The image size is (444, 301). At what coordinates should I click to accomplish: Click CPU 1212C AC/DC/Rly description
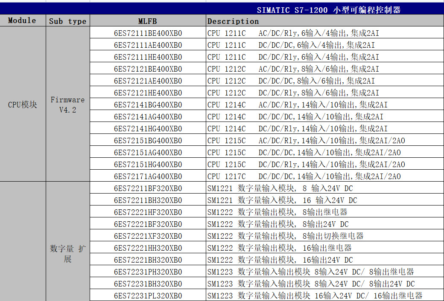click(x=325, y=69)
